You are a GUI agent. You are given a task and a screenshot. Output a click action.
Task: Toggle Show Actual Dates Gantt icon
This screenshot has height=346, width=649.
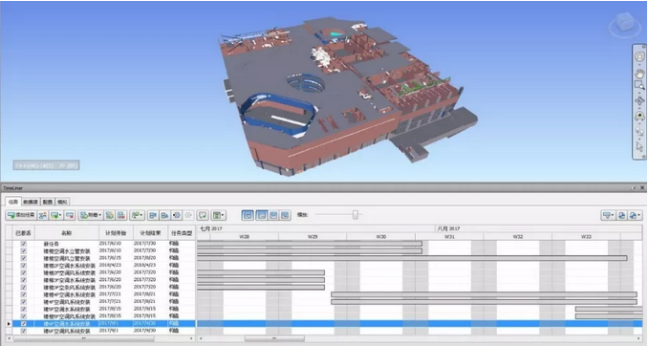tap(273, 215)
